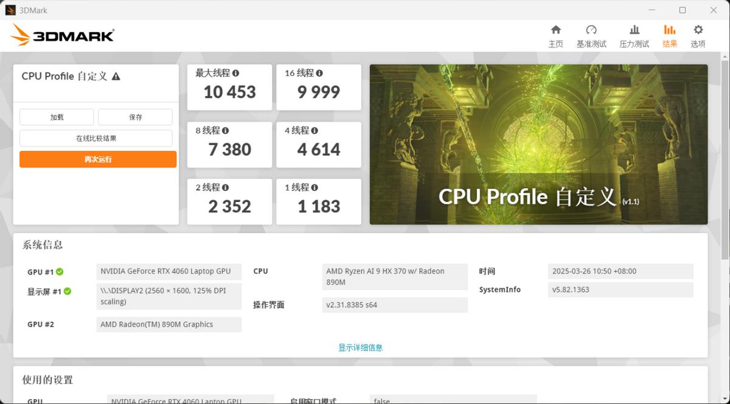This screenshot has width=730, height=404.
Task: Select the 2 线程 score 2 352
Action: tap(229, 207)
